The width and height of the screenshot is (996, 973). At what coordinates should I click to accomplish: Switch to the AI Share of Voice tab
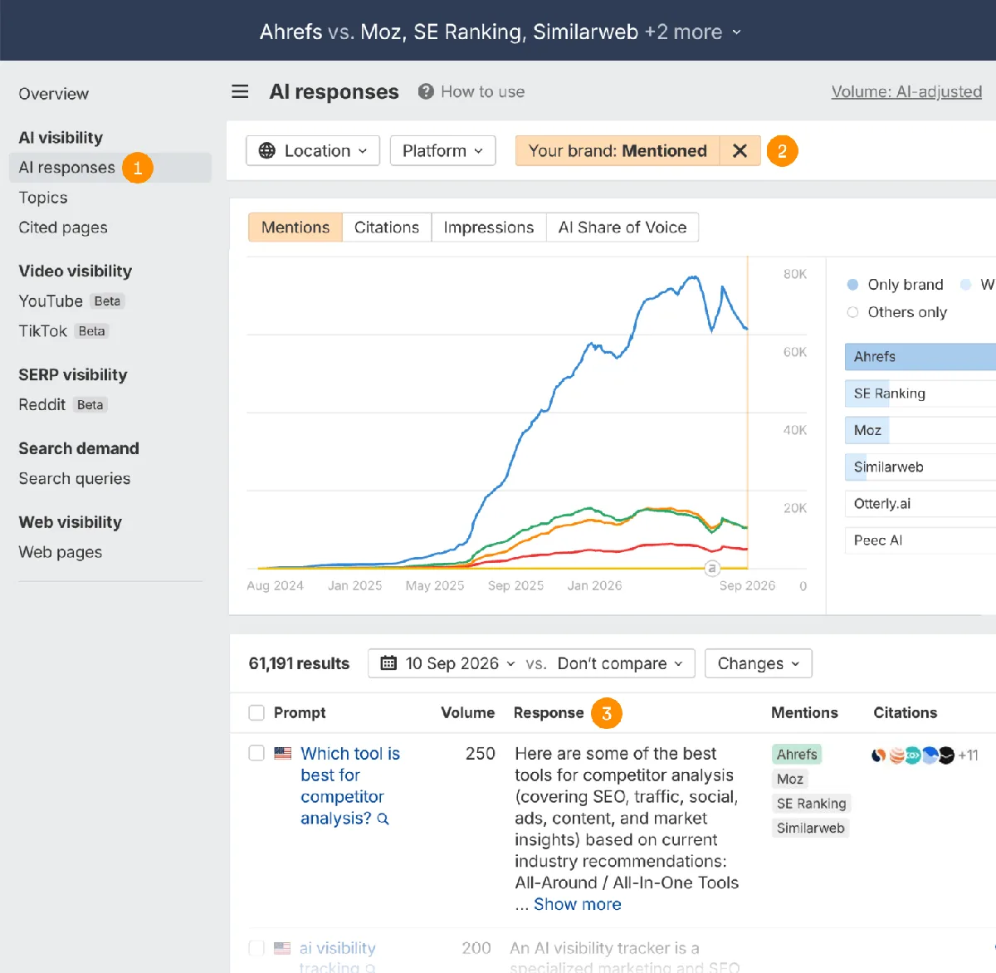click(622, 227)
